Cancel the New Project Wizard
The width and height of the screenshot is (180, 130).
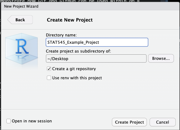tap(163, 122)
